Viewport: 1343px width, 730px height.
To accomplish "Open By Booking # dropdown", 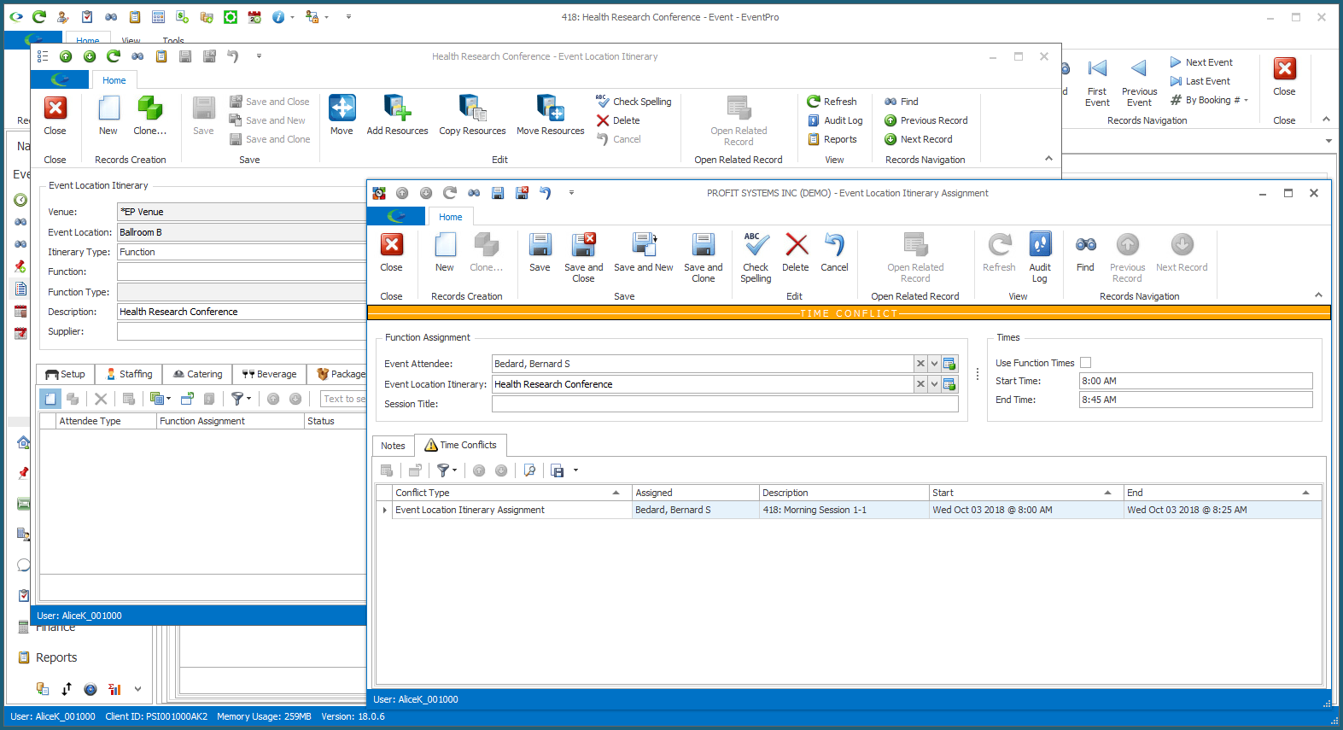I will click(x=1209, y=100).
